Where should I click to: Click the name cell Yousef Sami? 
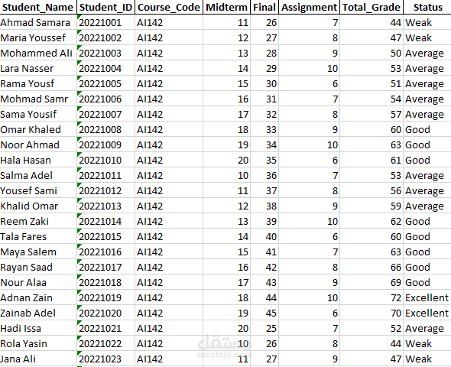pos(38,190)
